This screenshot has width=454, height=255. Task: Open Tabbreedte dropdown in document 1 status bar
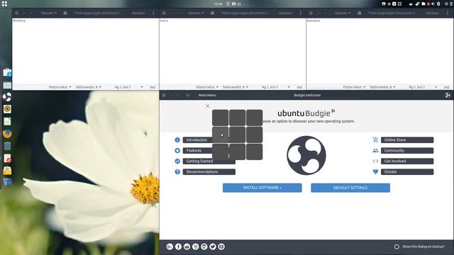(x=88, y=87)
